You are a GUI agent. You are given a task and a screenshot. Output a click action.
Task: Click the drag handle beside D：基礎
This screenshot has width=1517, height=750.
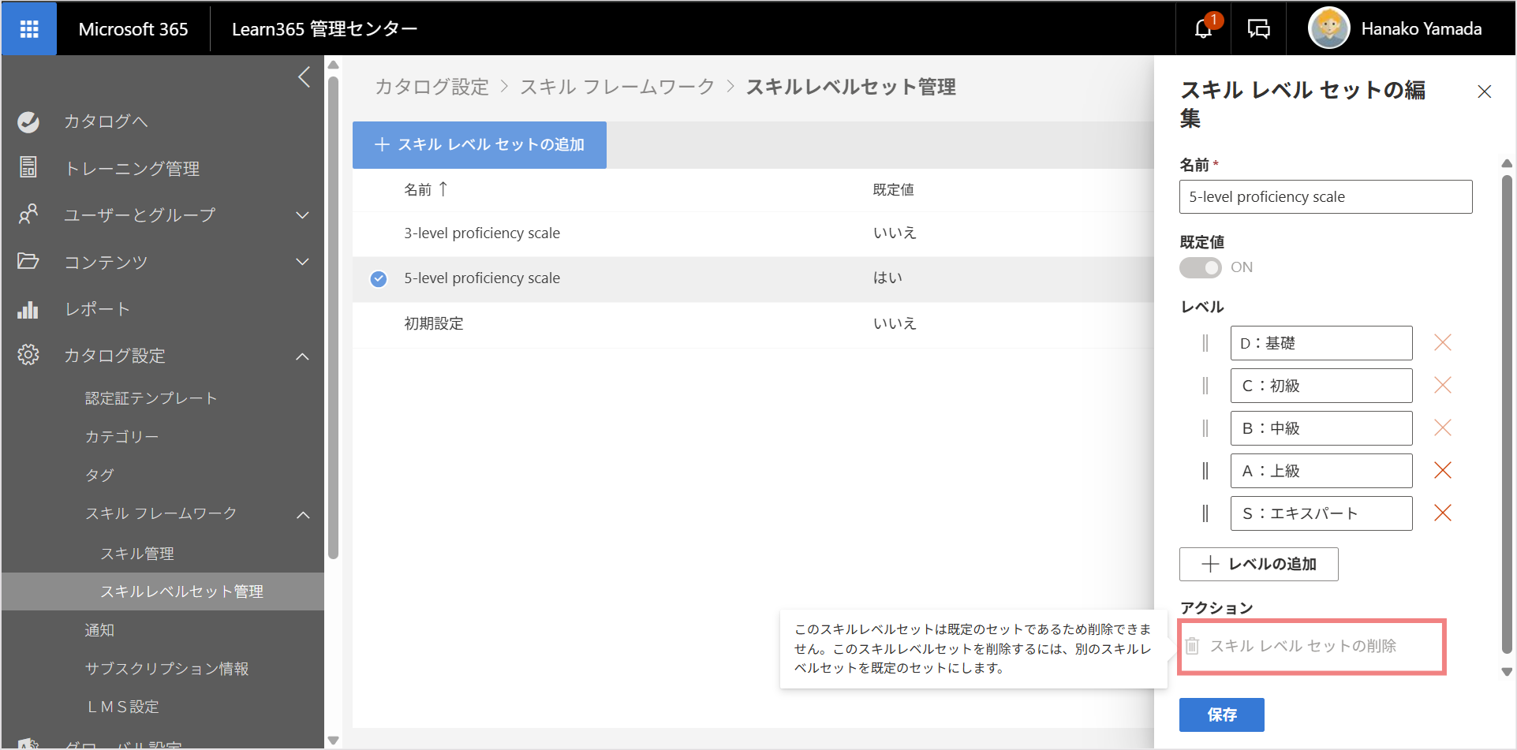(1205, 343)
